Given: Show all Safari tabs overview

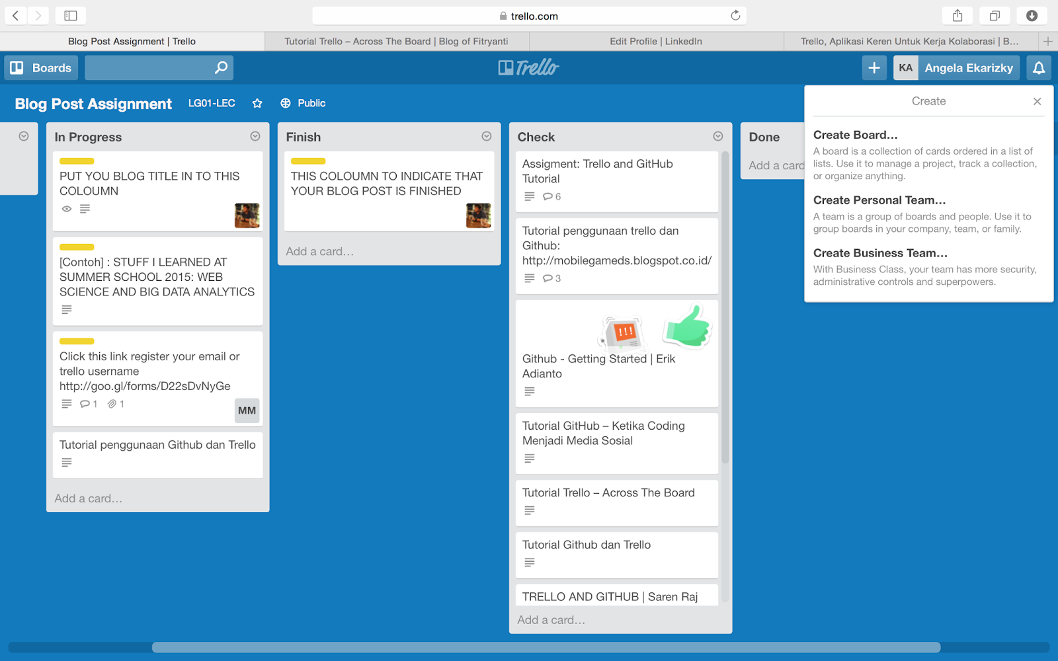Looking at the screenshot, I should click(995, 15).
